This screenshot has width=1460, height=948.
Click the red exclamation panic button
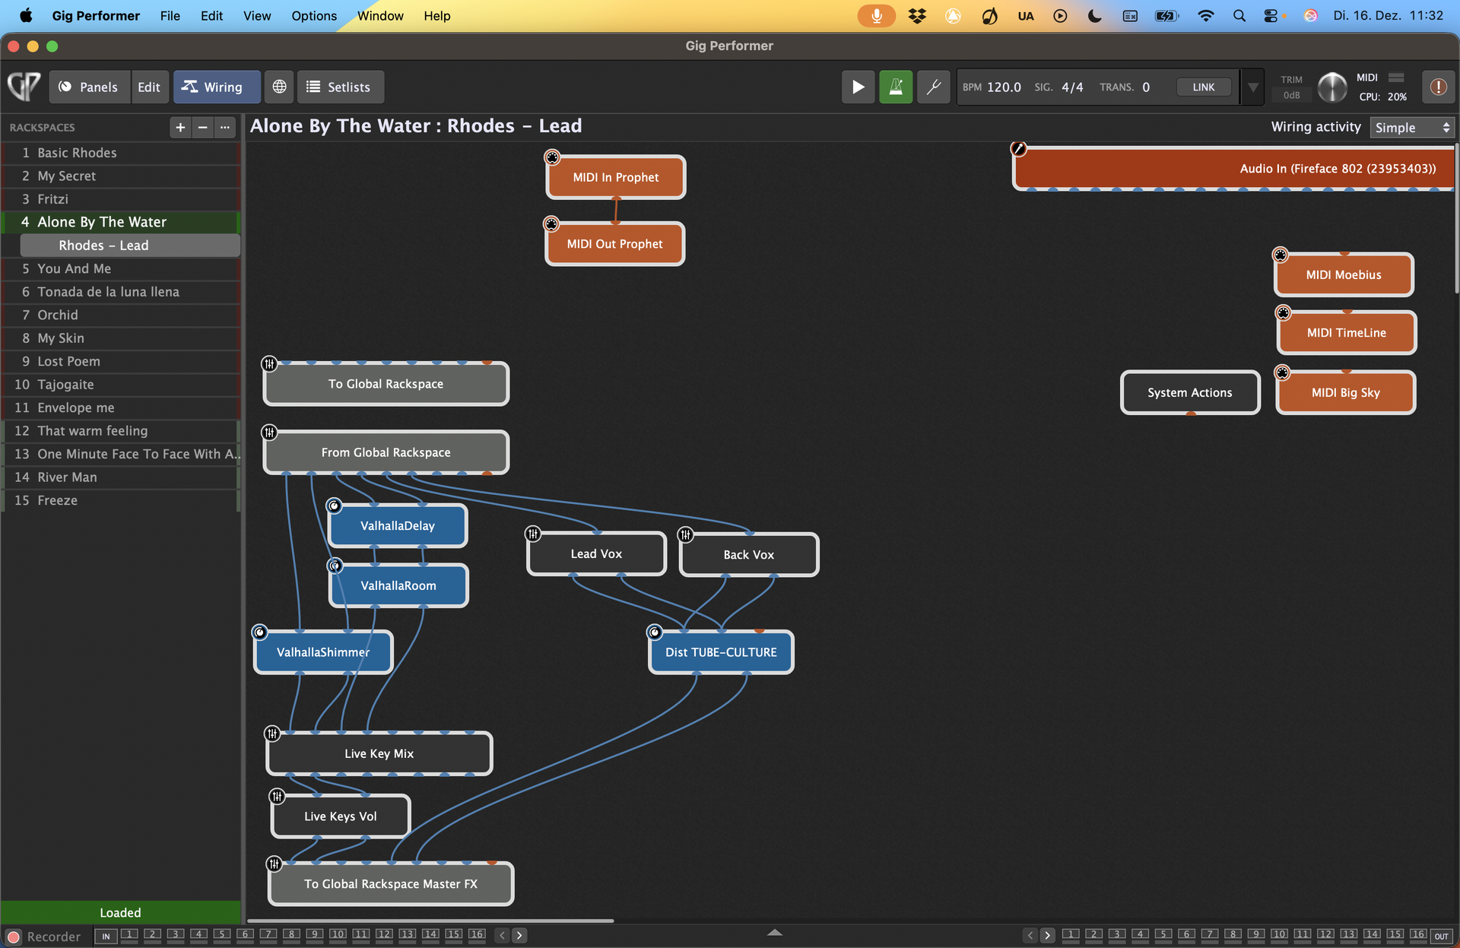pos(1437,87)
